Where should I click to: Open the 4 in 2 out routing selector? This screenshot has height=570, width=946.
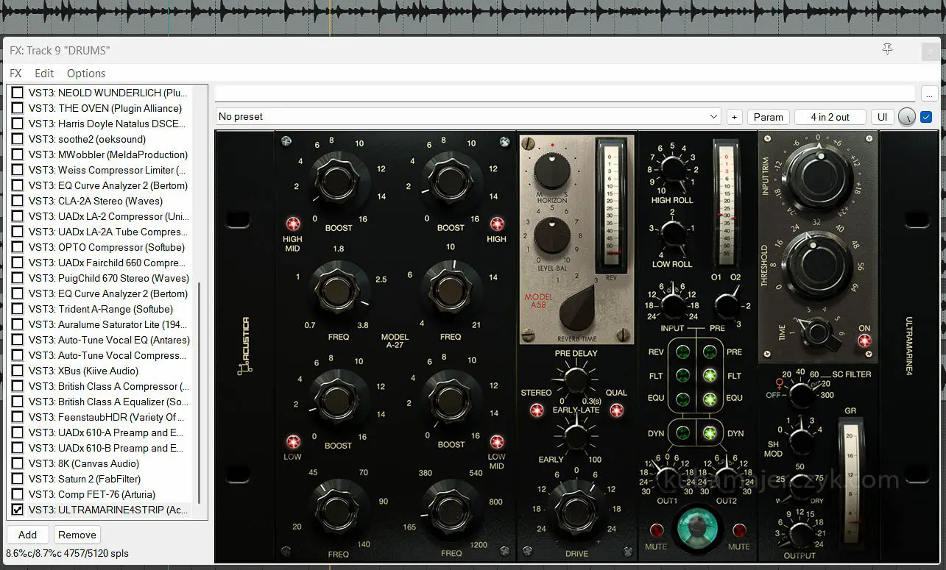coord(830,117)
